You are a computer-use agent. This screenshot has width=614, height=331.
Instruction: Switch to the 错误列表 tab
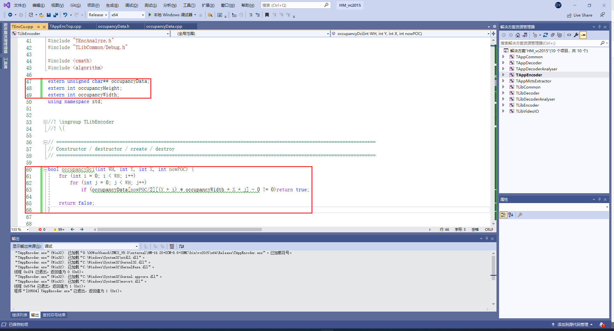click(20, 315)
